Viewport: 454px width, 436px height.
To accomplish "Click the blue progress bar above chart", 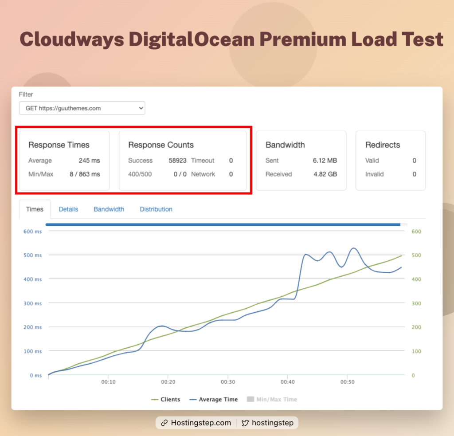I will pos(223,224).
